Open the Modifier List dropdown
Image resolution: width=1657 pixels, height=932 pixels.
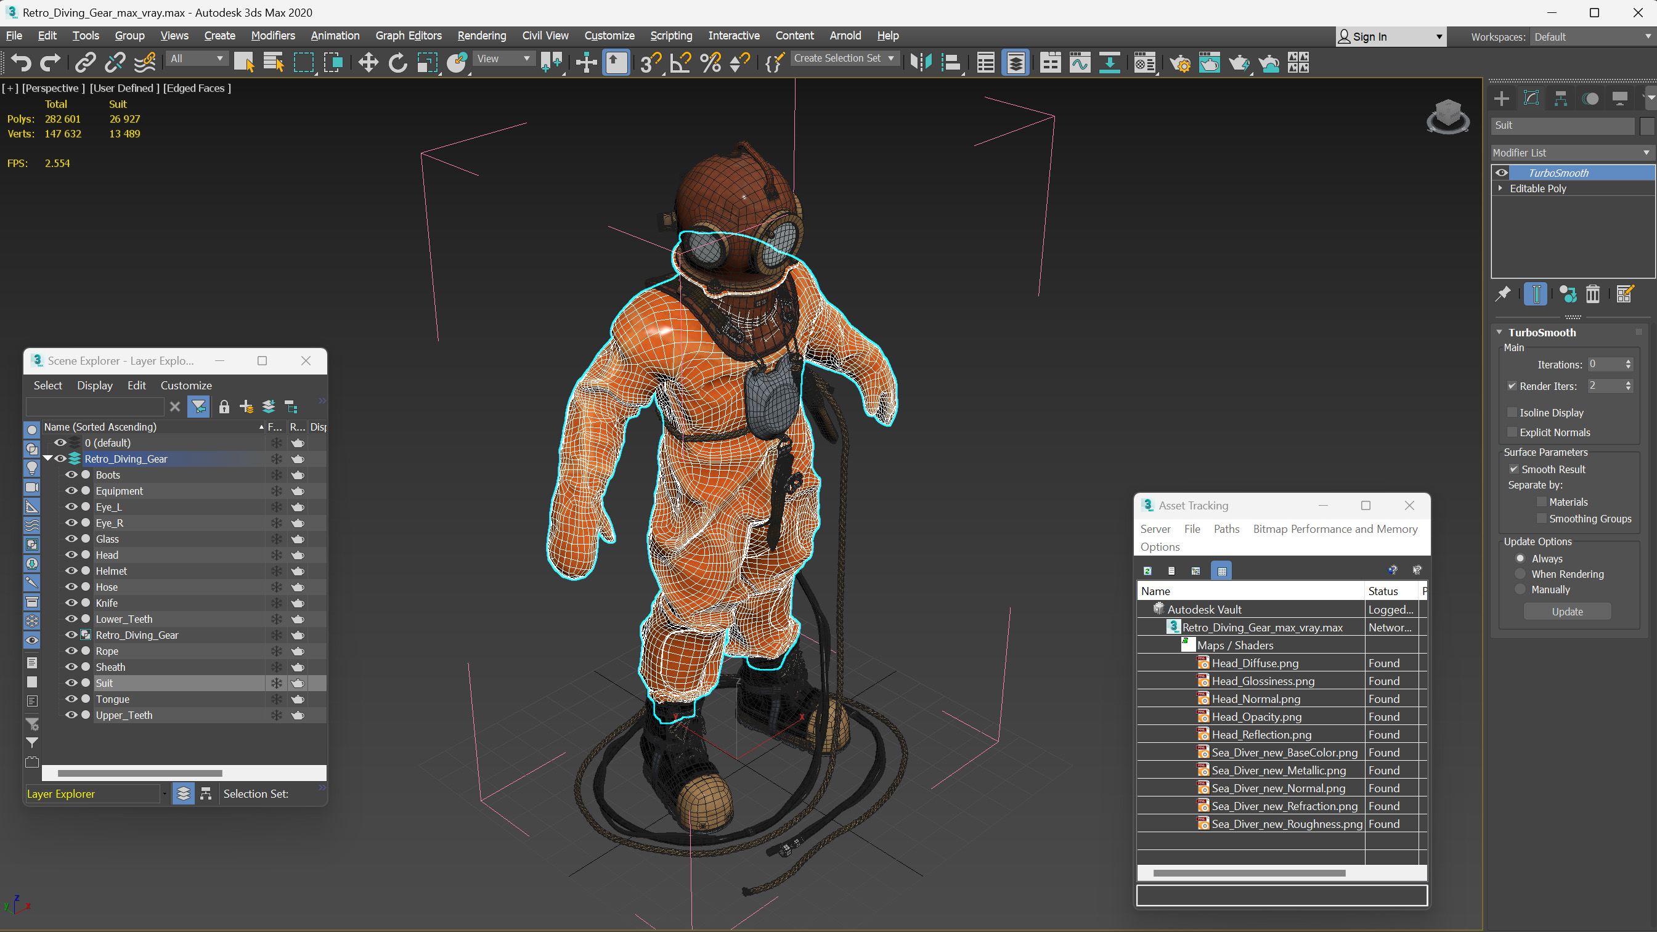point(1571,152)
